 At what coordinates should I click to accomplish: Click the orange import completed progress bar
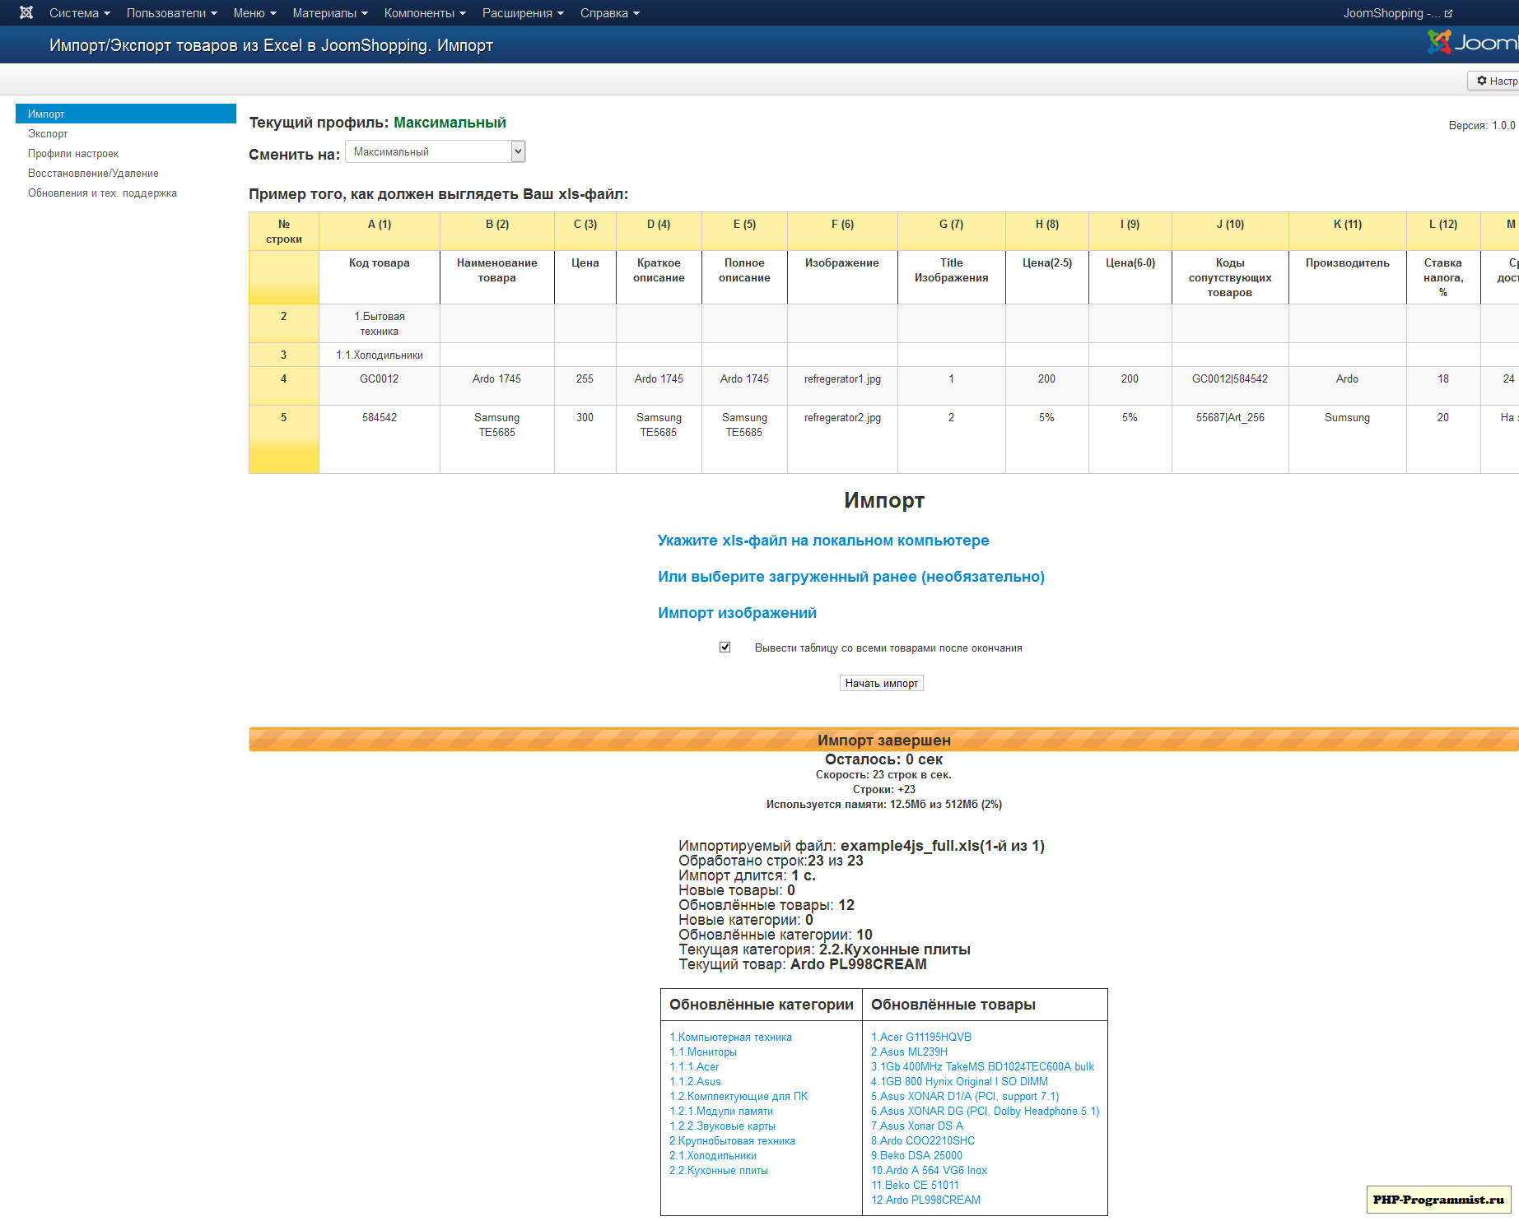point(883,740)
